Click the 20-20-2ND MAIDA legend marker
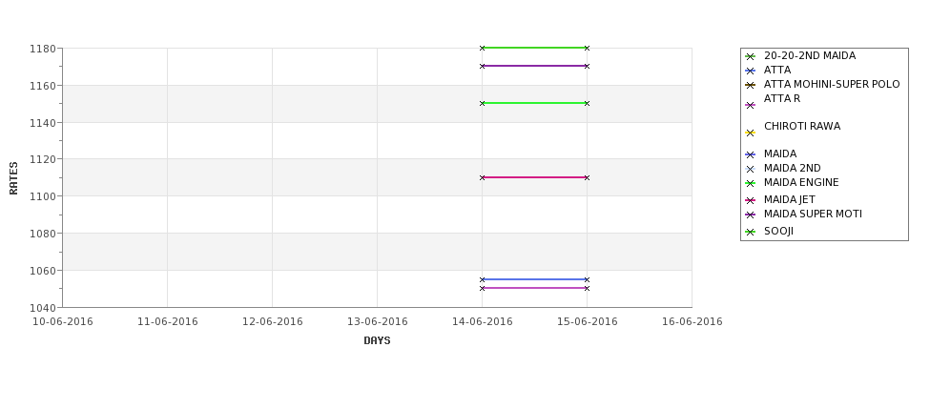Screen dimensions: 930x409 [x=750, y=57]
